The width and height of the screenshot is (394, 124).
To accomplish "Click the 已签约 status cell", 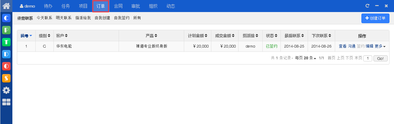I will coord(271,46).
